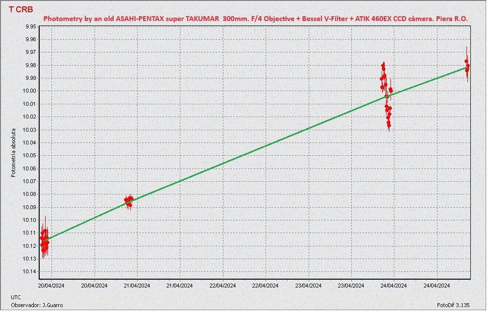Click the UTC label below the chart
The width and height of the screenshot is (487, 311).
pyautogui.click(x=16, y=297)
